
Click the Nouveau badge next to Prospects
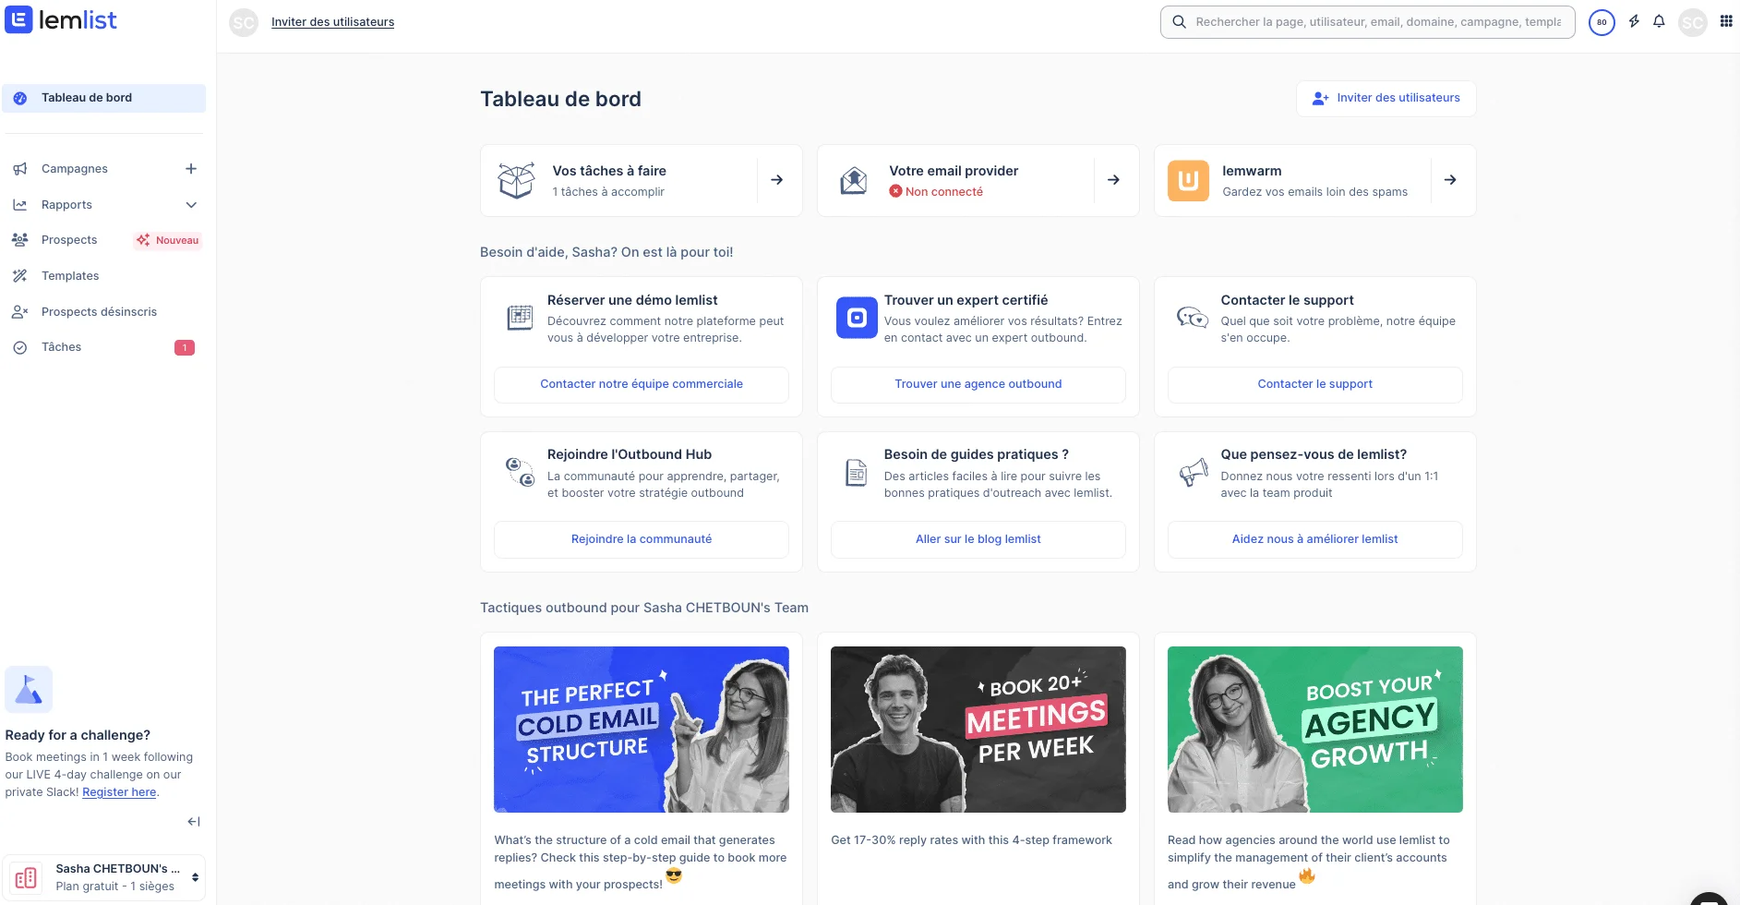pos(167,240)
